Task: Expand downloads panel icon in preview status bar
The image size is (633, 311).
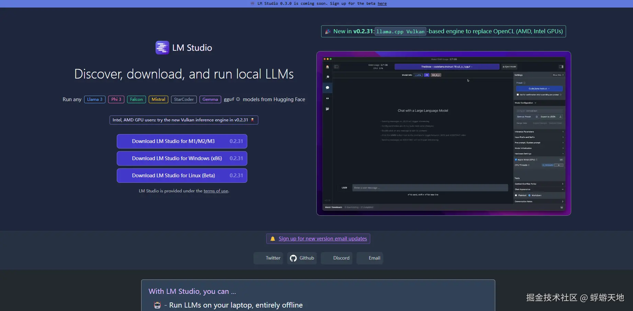Action: (x=562, y=207)
